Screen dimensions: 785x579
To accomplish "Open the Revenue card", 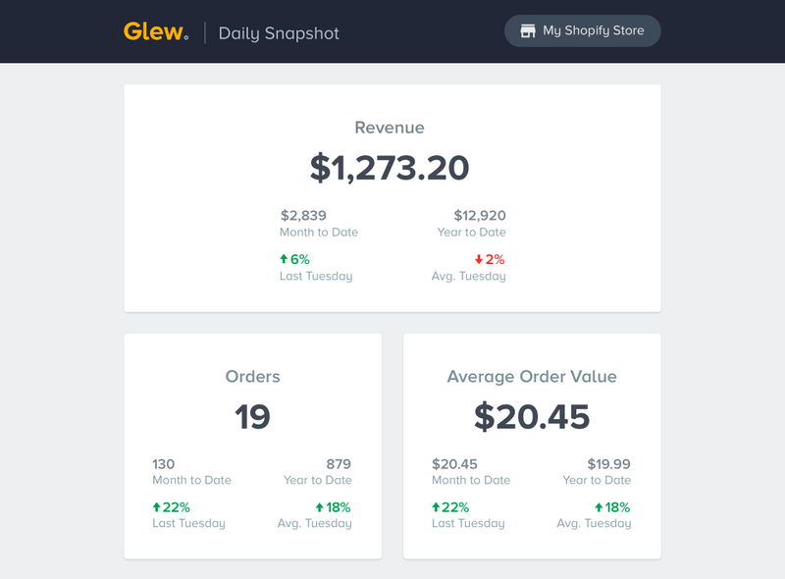I will (x=392, y=196).
